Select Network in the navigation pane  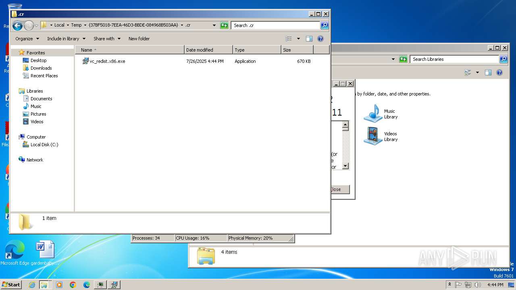click(35, 160)
